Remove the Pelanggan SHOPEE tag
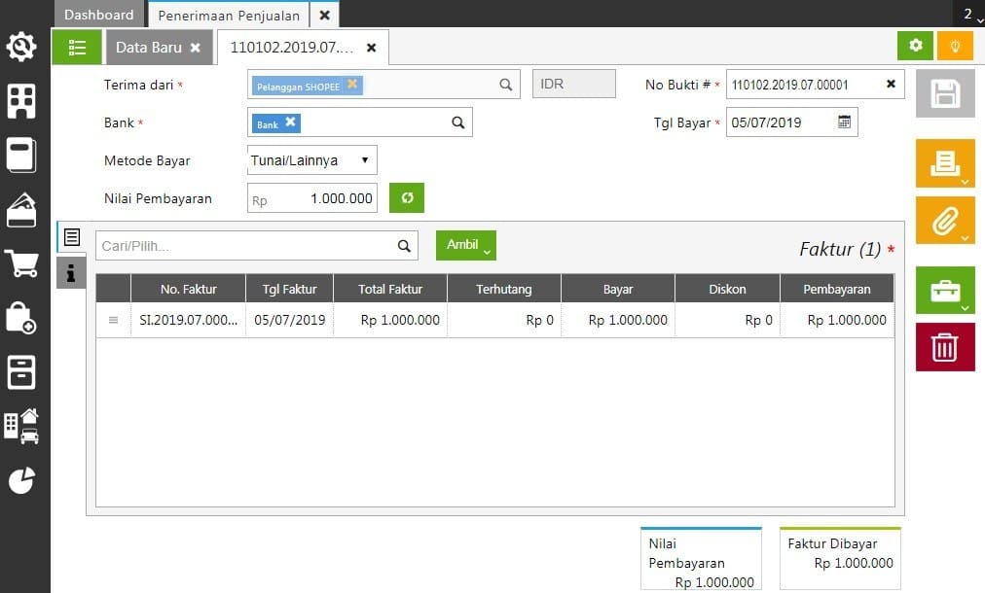 [352, 85]
